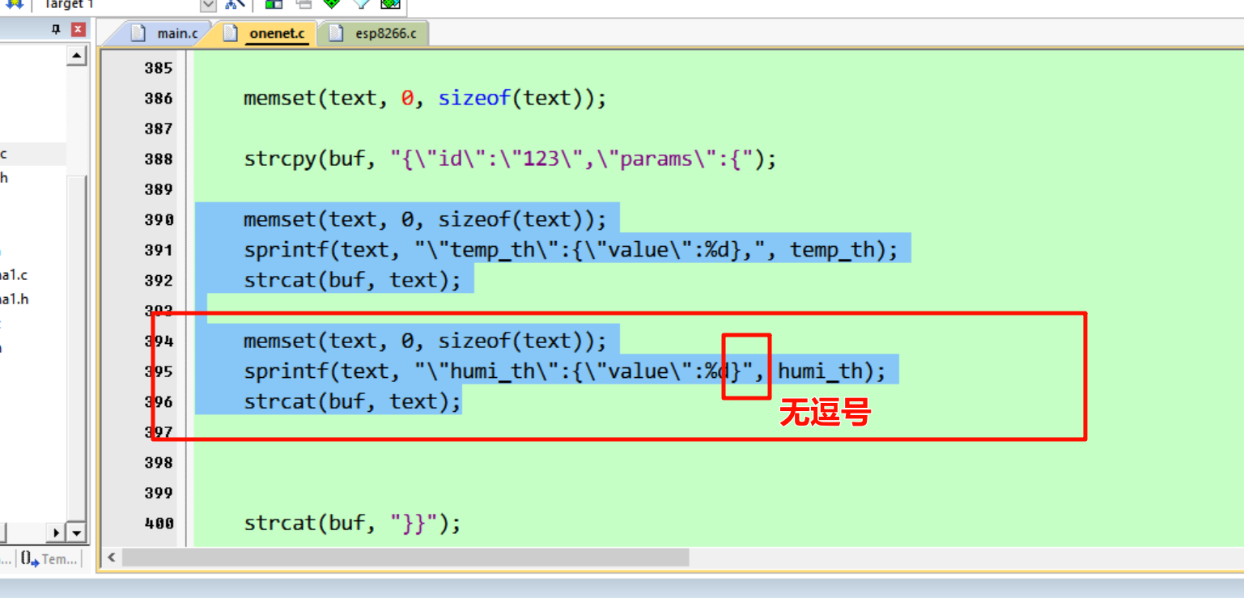Open the Target 1 dropdown arrow
The height and width of the screenshot is (598, 1244).
[208, 4]
